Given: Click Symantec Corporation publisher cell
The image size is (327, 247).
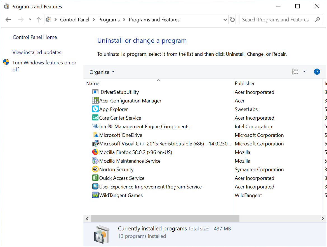Looking at the screenshot, I should [x=259, y=169].
